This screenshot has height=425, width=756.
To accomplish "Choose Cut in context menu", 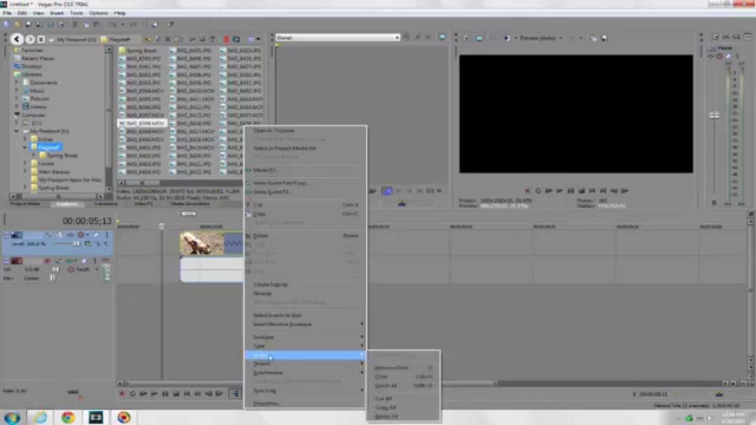I will 305,205.
